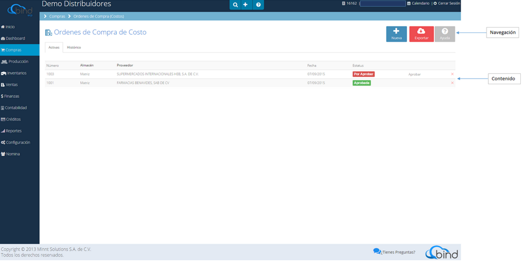Click the Almacén column header
The image size is (523, 262).
click(x=87, y=65)
